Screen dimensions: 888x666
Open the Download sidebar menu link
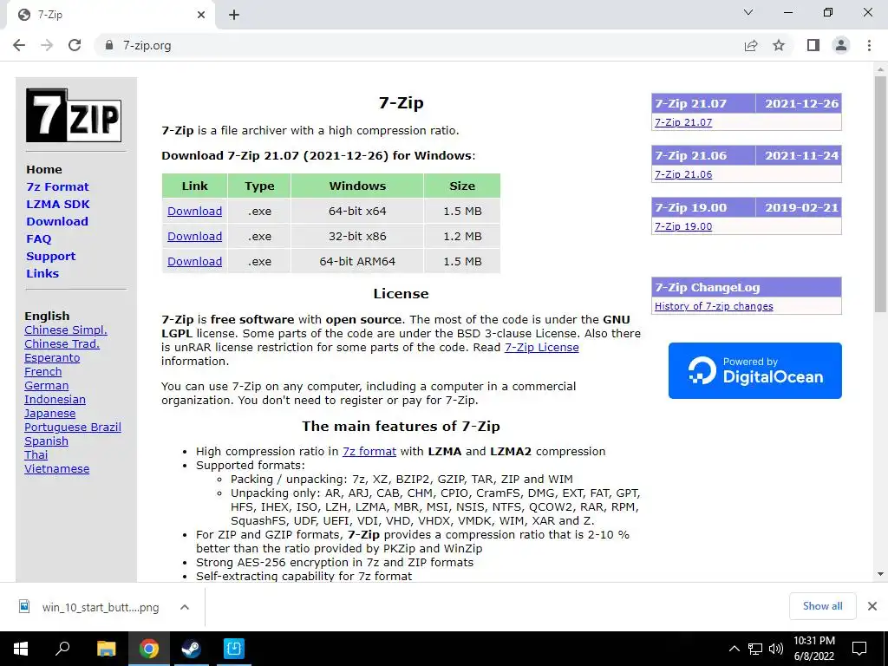56,221
